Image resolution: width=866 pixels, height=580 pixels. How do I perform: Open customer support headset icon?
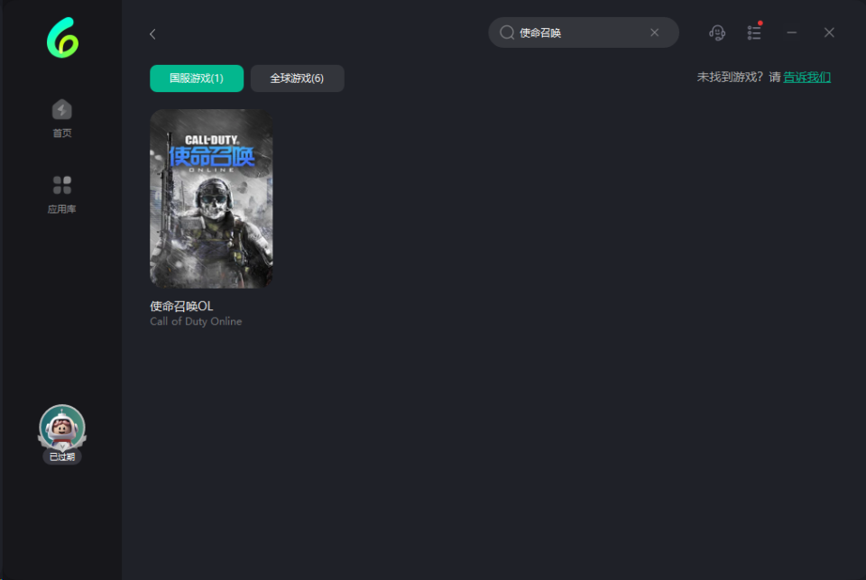717,33
